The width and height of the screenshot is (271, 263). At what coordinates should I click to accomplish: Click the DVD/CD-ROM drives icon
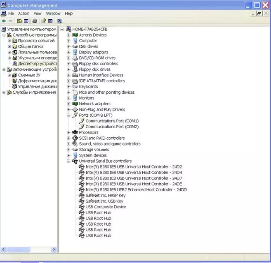pos(75,58)
